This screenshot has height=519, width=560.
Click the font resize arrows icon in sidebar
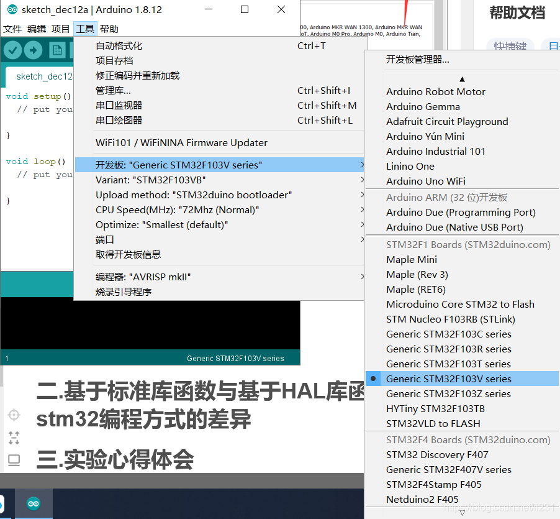click(14, 438)
